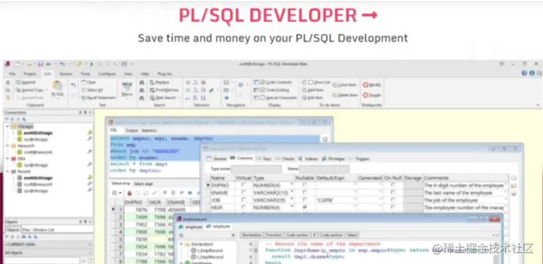Click the blue Info icon top right

[x=532, y=73]
